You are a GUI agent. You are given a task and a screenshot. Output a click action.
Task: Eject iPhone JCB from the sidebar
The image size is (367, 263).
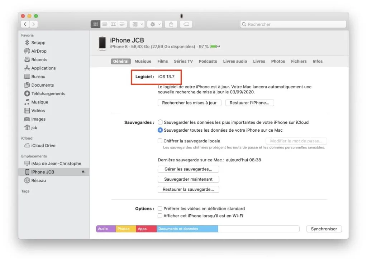pos(83,172)
